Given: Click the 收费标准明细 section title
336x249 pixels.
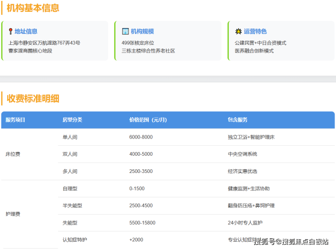Looking at the screenshot, I should 33,98.
